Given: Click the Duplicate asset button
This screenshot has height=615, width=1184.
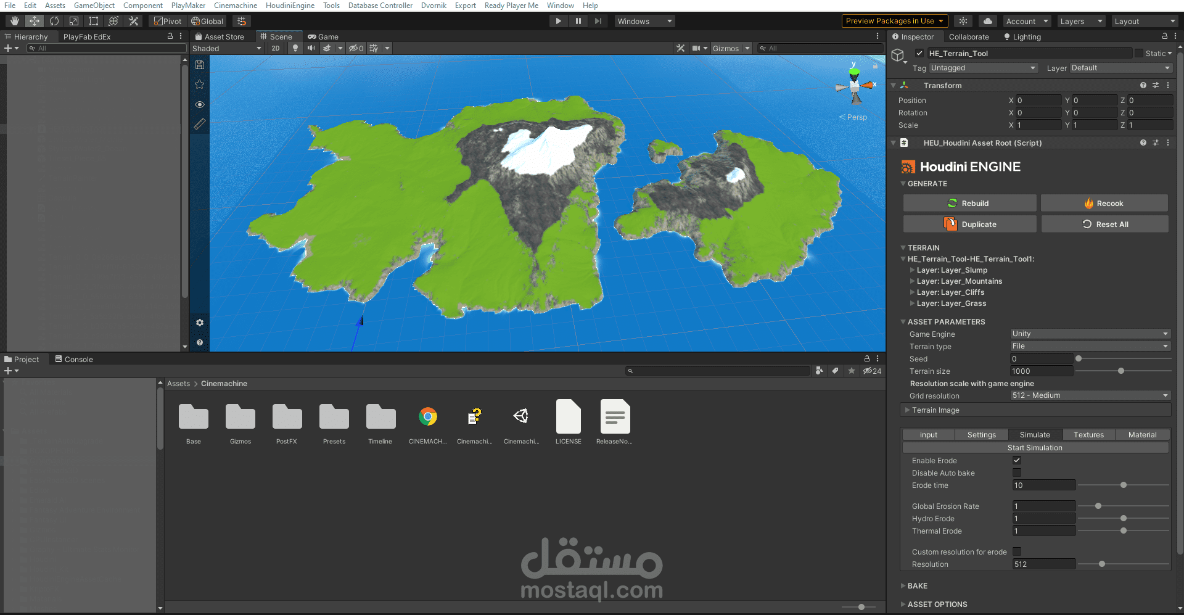Looking at the screenshot, I should [x=969, y=225].
